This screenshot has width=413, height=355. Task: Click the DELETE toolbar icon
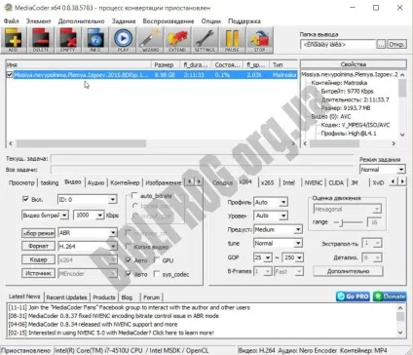click(41, 40)
